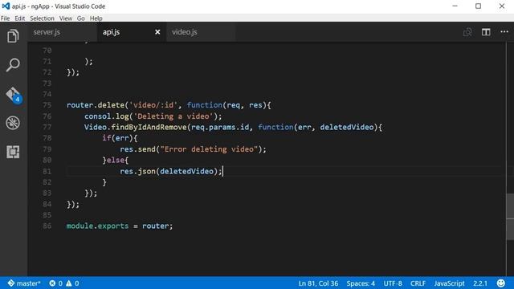Close the api.js tab
The image size is (514, 289).
tap(157, 32)
